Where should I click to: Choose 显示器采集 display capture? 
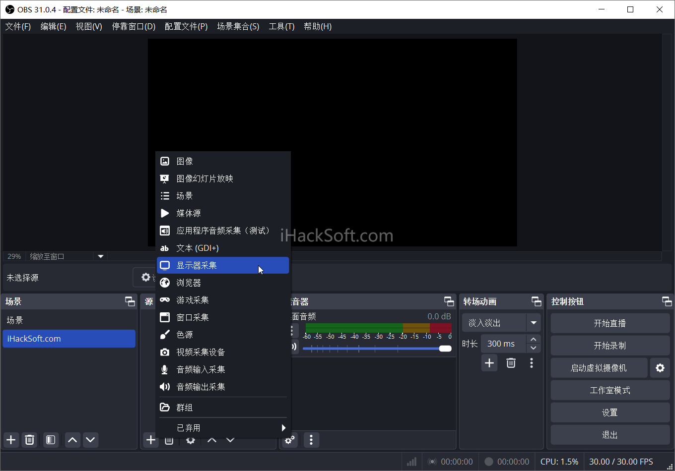[223, 265]
